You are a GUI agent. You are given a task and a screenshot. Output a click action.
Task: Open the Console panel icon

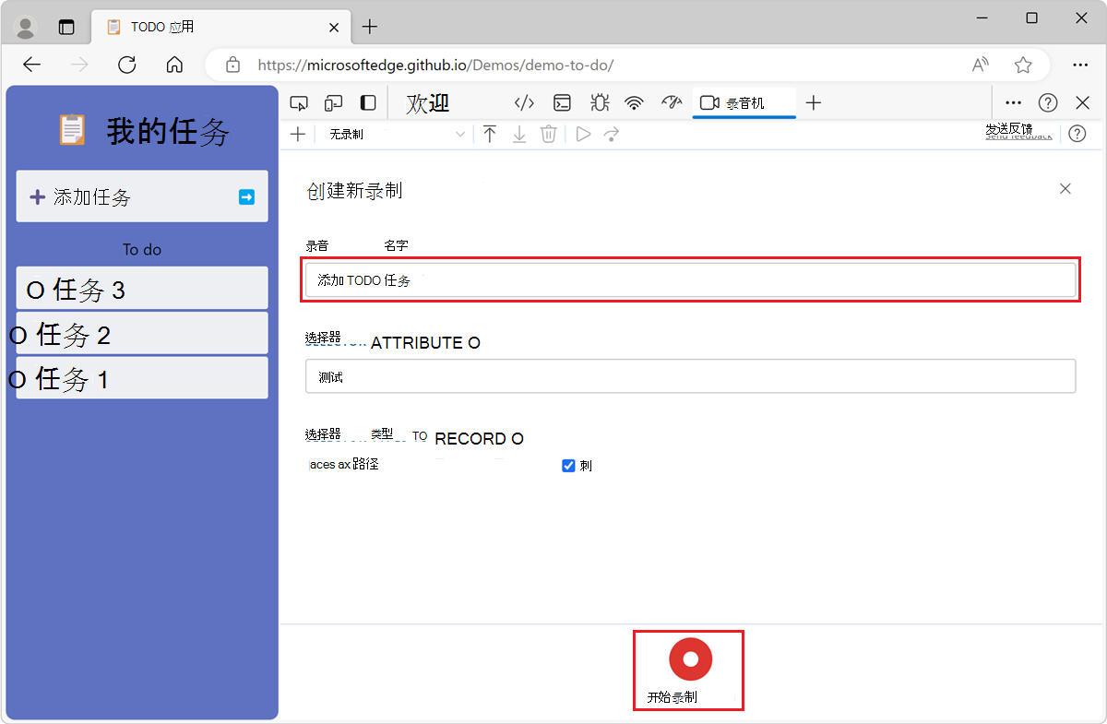click(562, 102)
